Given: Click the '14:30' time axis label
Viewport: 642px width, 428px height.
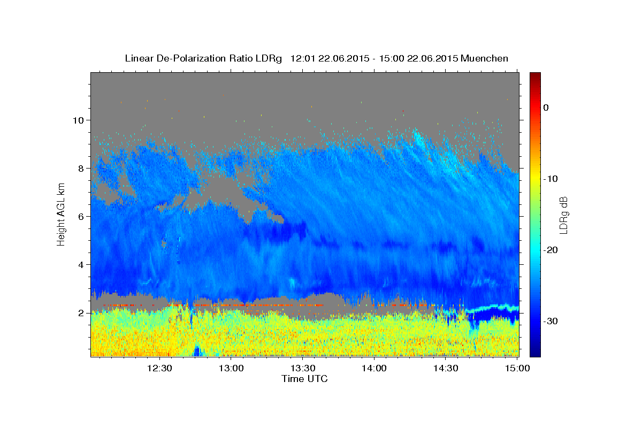Looking at the screenshot, I should pos(446,368).
